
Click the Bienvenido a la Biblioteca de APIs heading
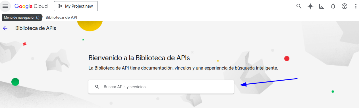139,58
